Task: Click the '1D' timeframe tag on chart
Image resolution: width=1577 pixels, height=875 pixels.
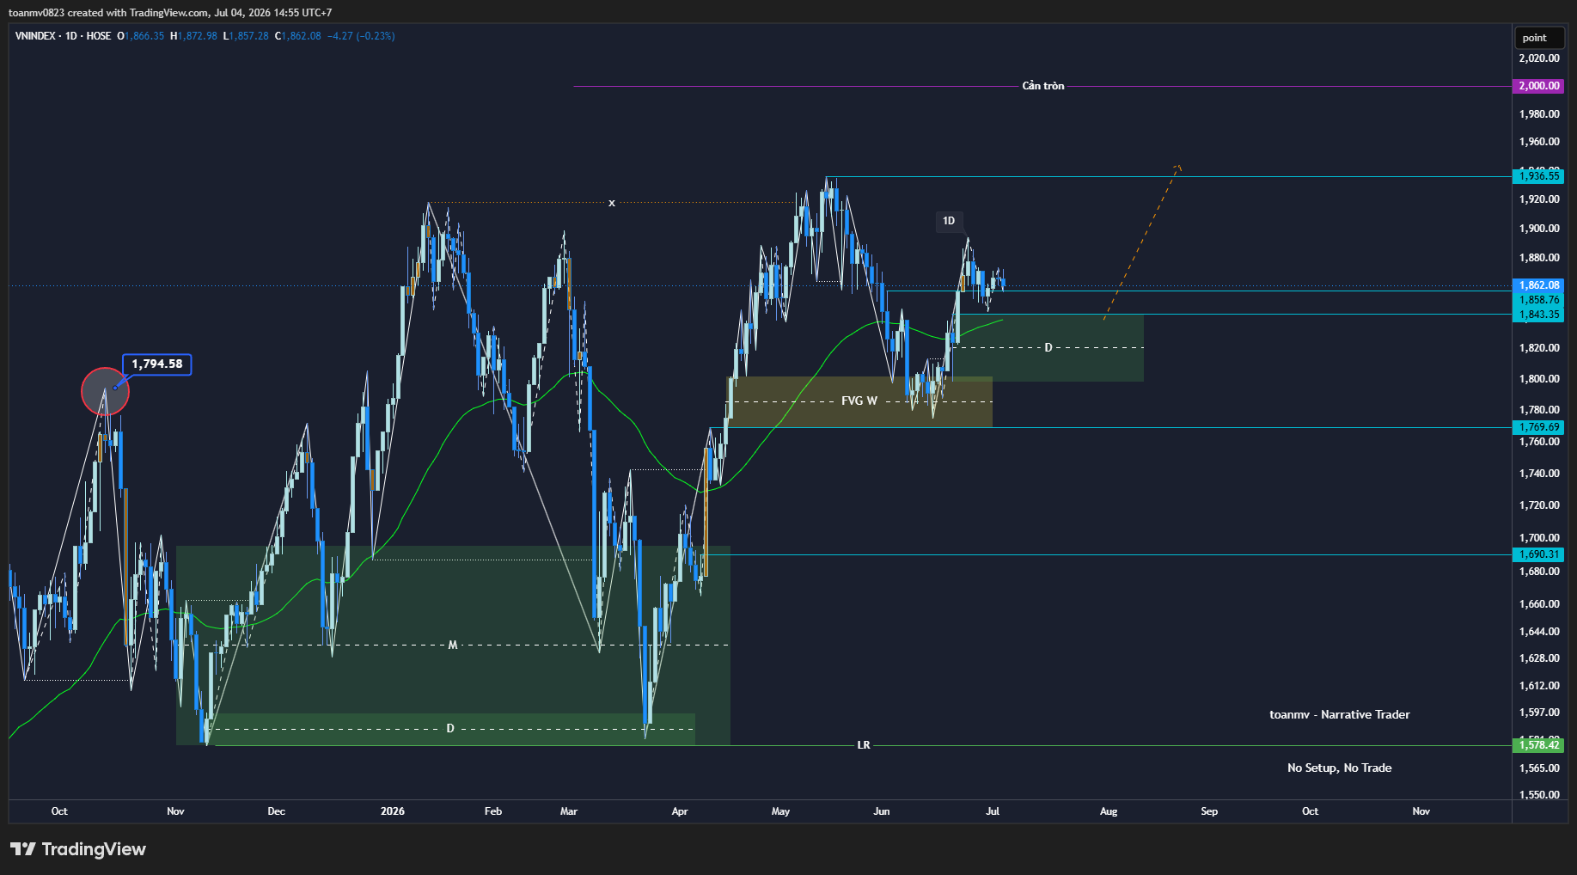Action: pos(949,221)
